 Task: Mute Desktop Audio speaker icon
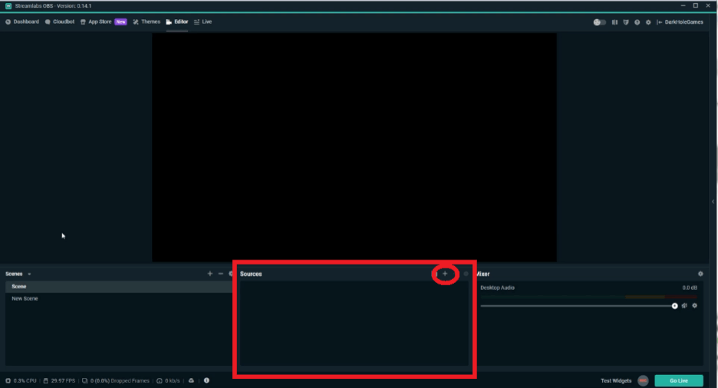[684, 306]
